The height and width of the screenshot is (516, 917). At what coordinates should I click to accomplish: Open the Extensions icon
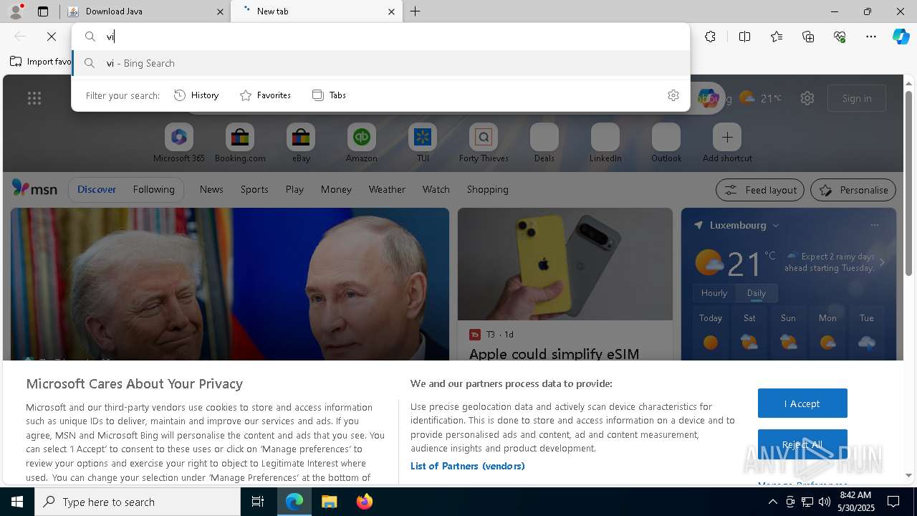tap(710, 37)
